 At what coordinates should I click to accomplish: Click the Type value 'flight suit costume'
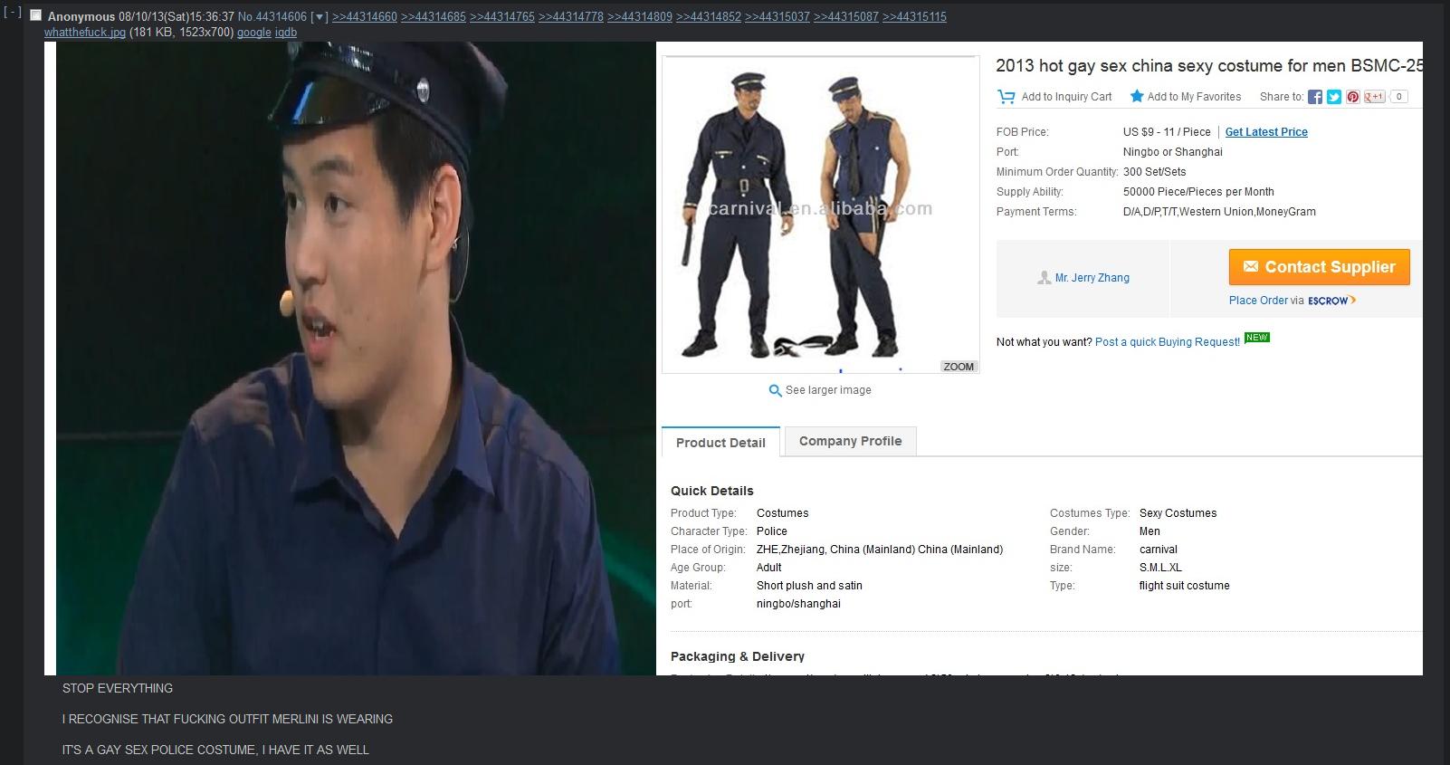pyautogui.click(x=1184, y=586)
